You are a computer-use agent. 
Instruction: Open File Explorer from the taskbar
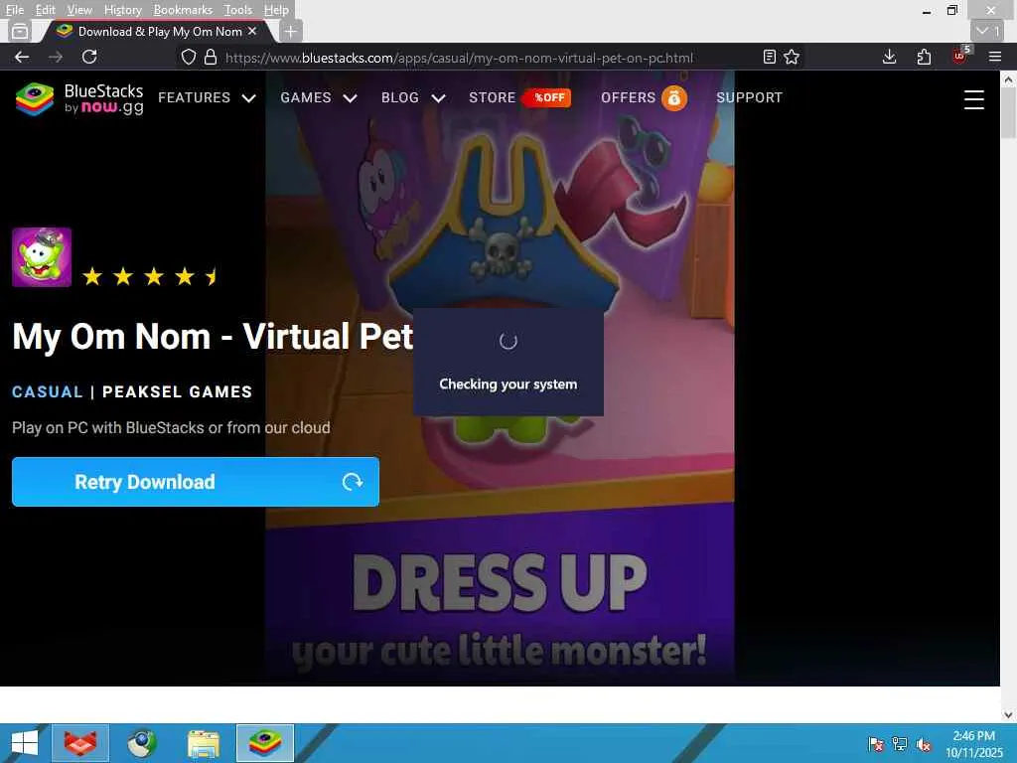click(204, 743)
